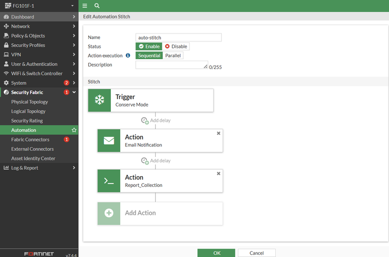Expand the Security Profiles chevron

(x=74, y=45)
